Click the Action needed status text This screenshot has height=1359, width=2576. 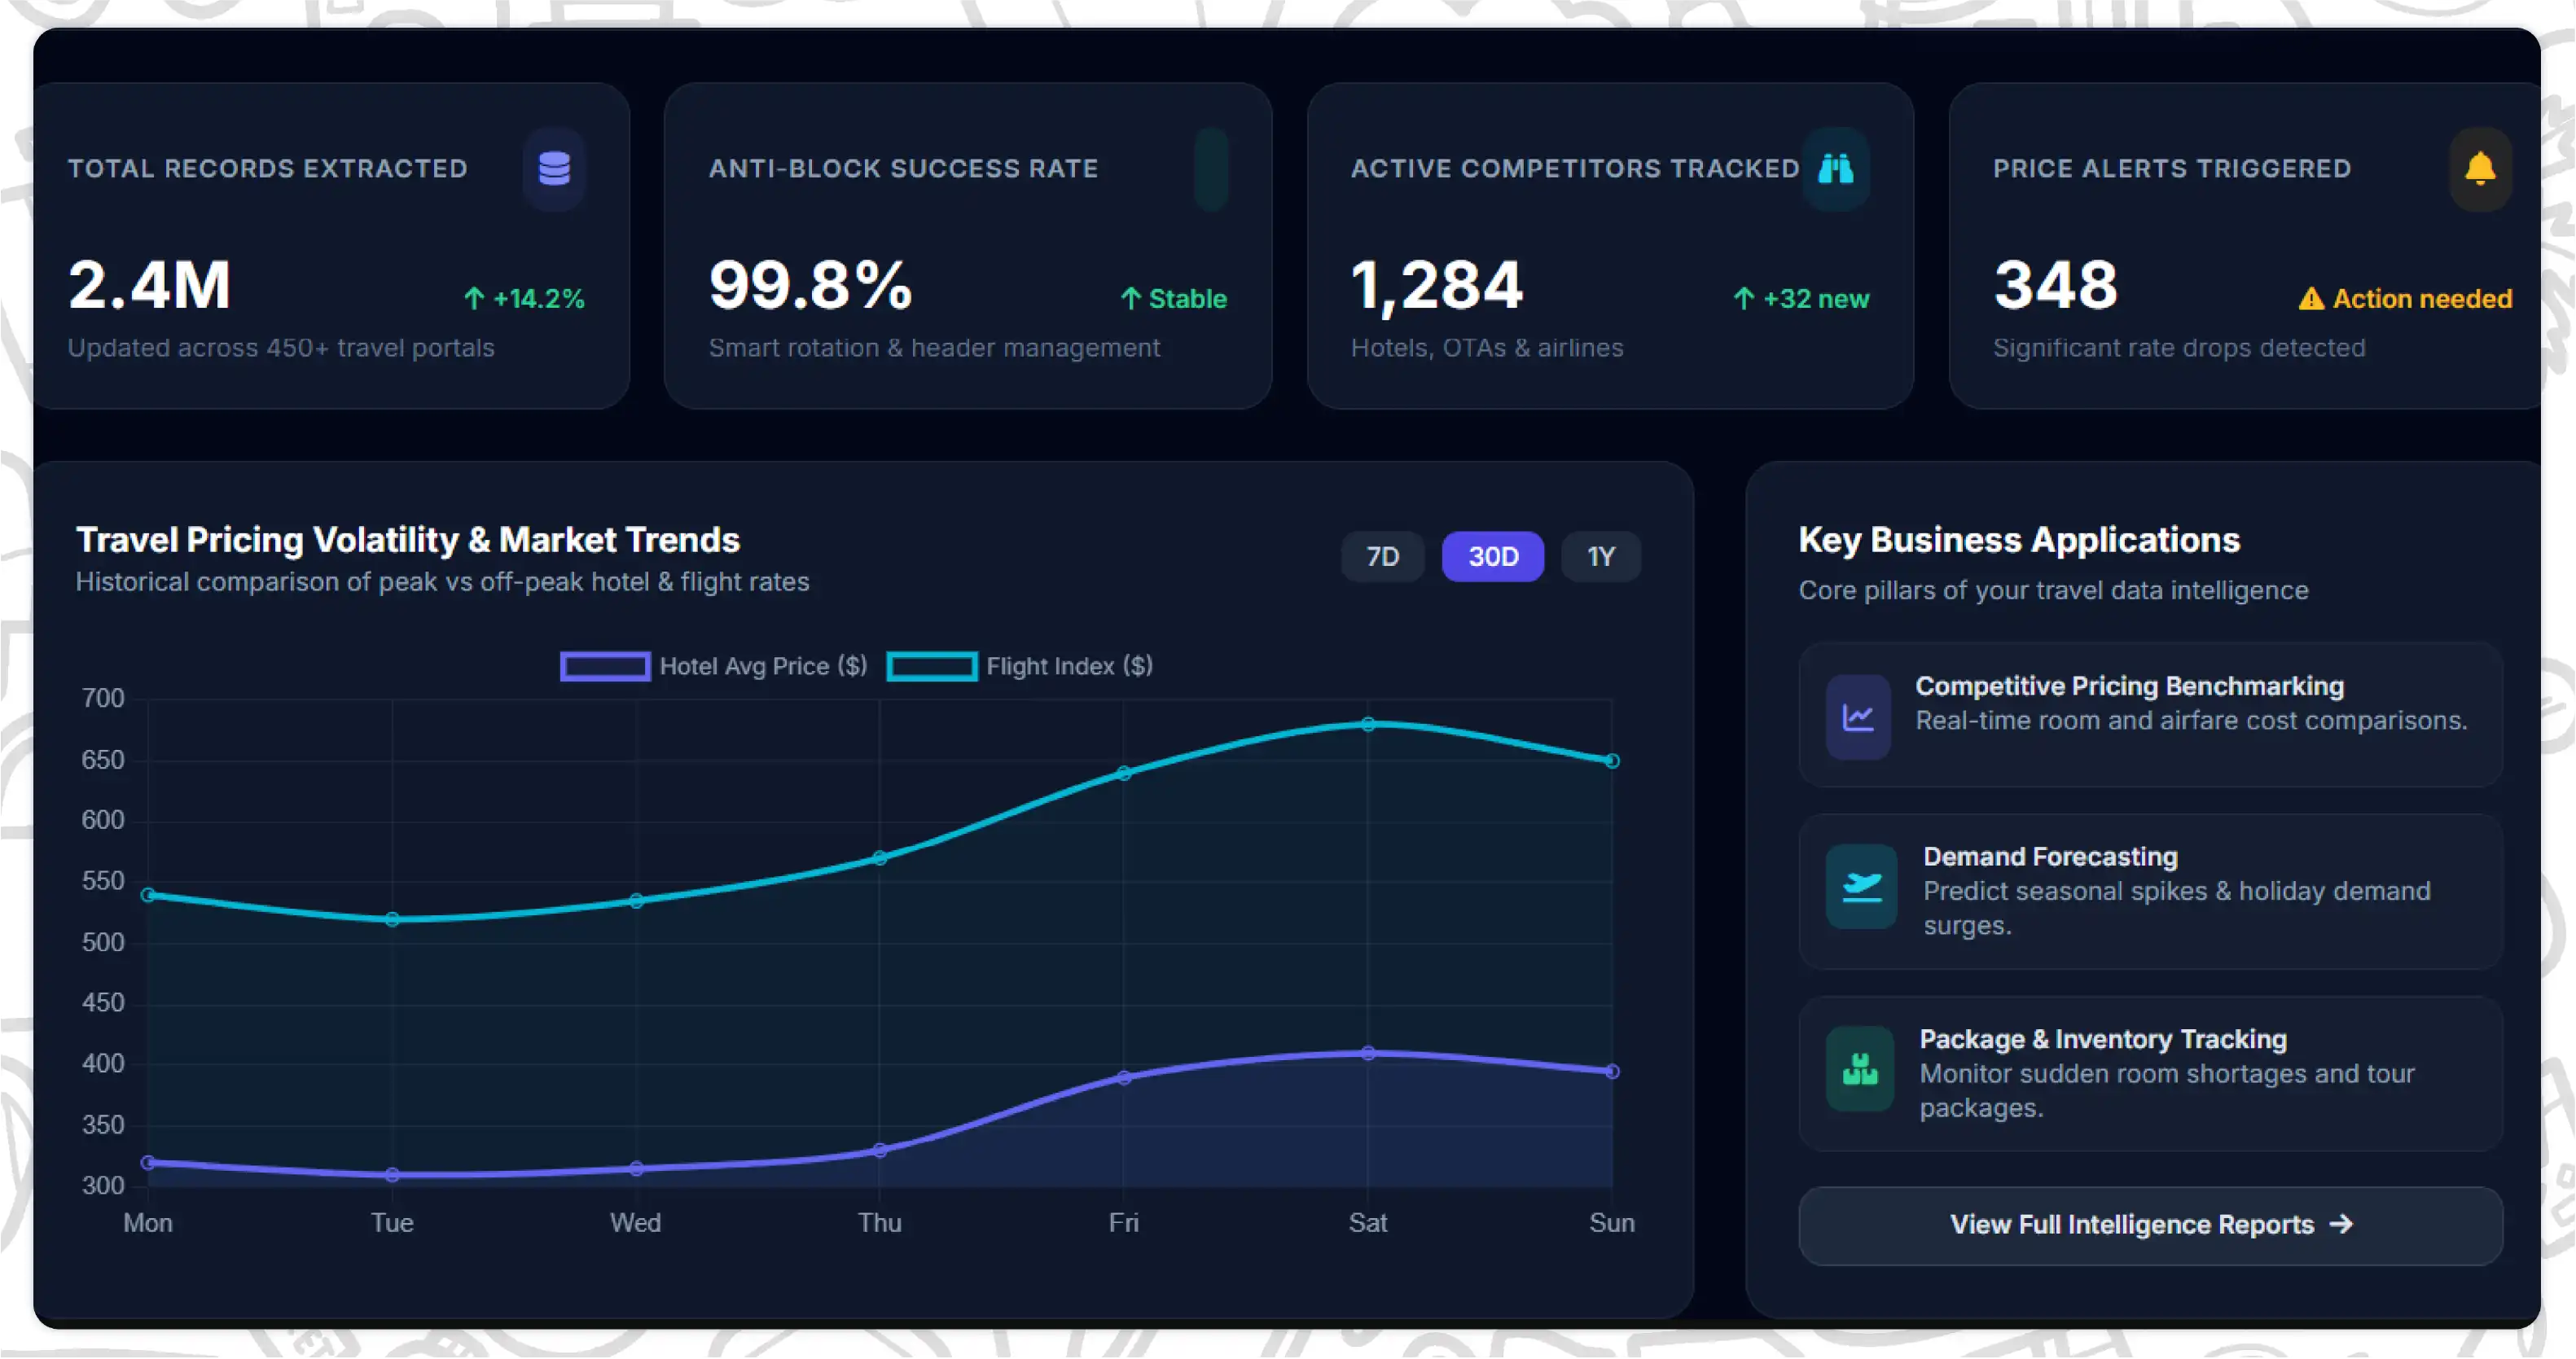(x=2422, y=299)
